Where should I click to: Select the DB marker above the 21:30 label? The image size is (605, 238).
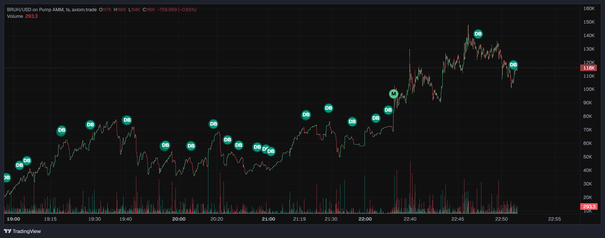tap(328, 108)
